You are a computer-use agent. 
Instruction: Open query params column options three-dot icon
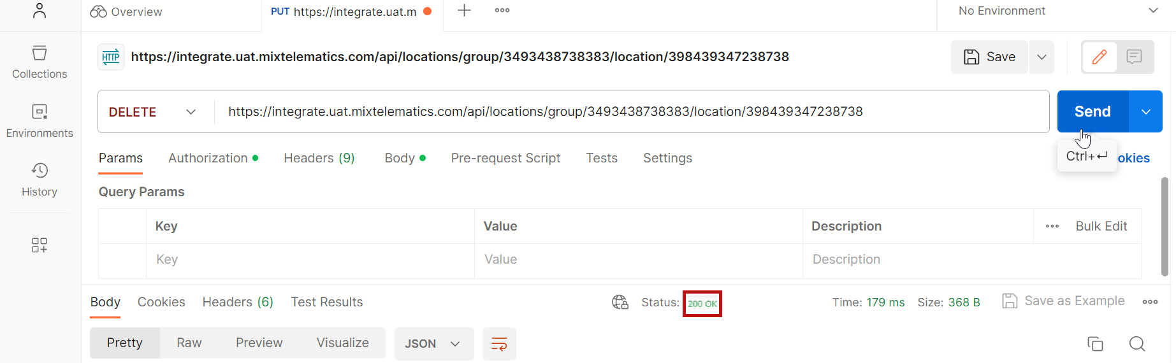1052,226
